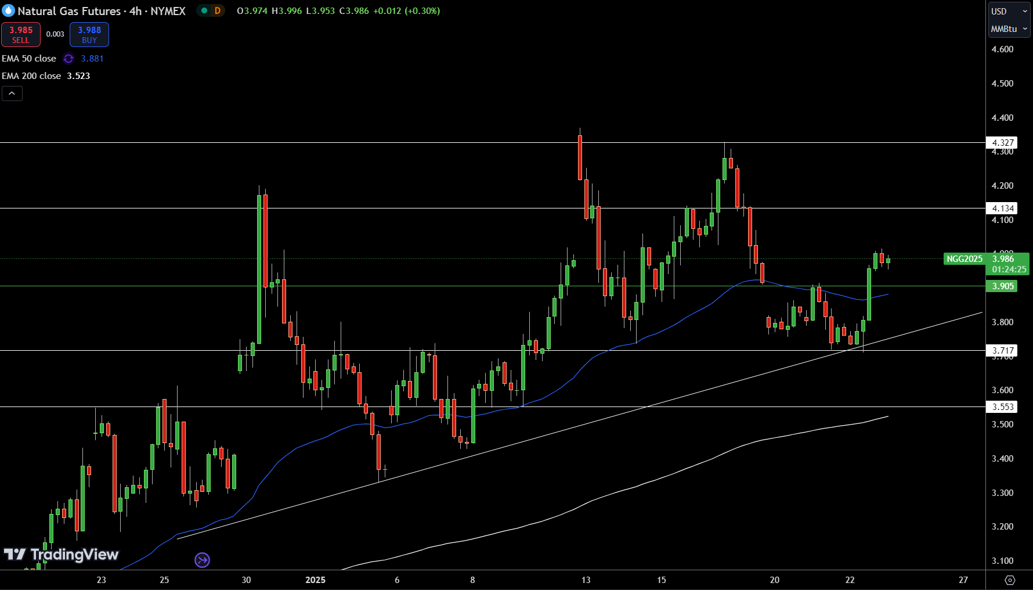Click the 4.600 price scale label

(1002, 49)
